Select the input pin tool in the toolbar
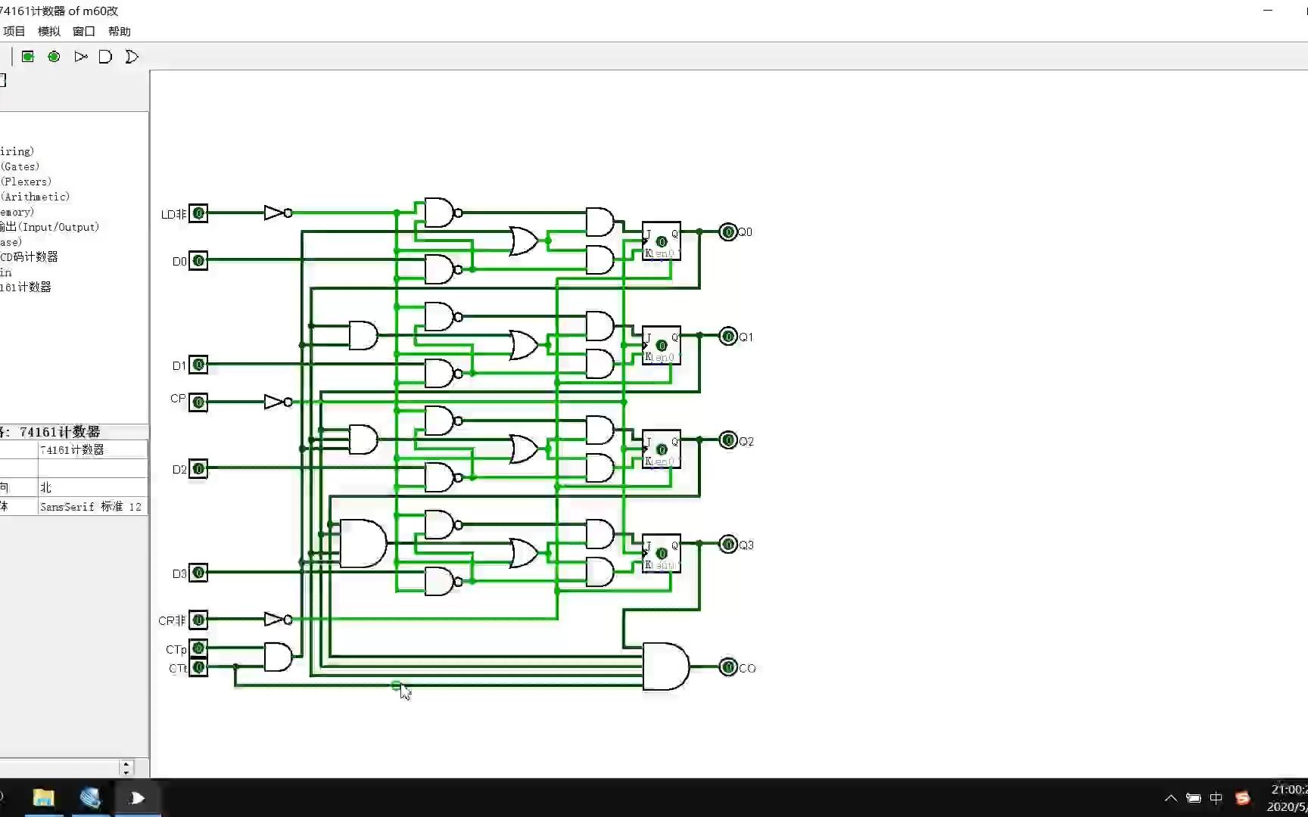The height and width of the screenshot is (817, 1308). click(27, 56)
